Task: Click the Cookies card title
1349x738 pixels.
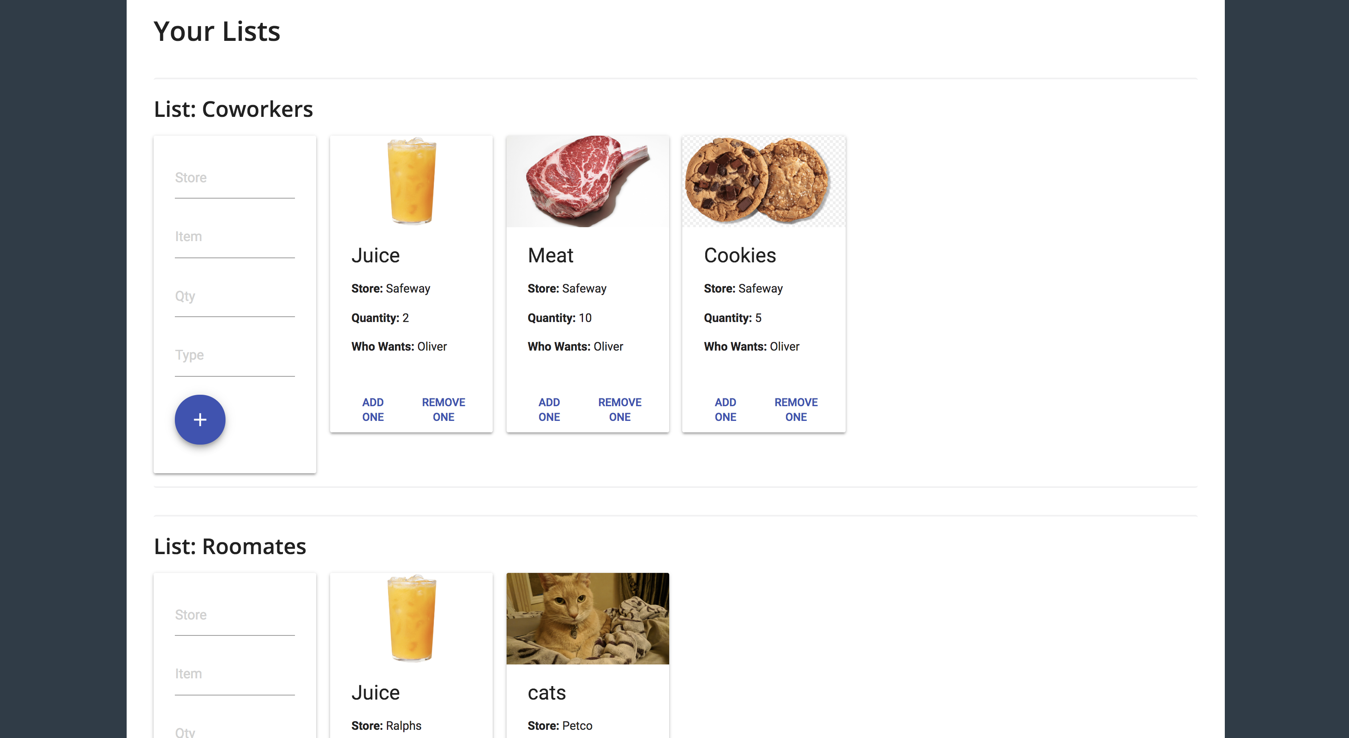Action: (x=739, y=255)
